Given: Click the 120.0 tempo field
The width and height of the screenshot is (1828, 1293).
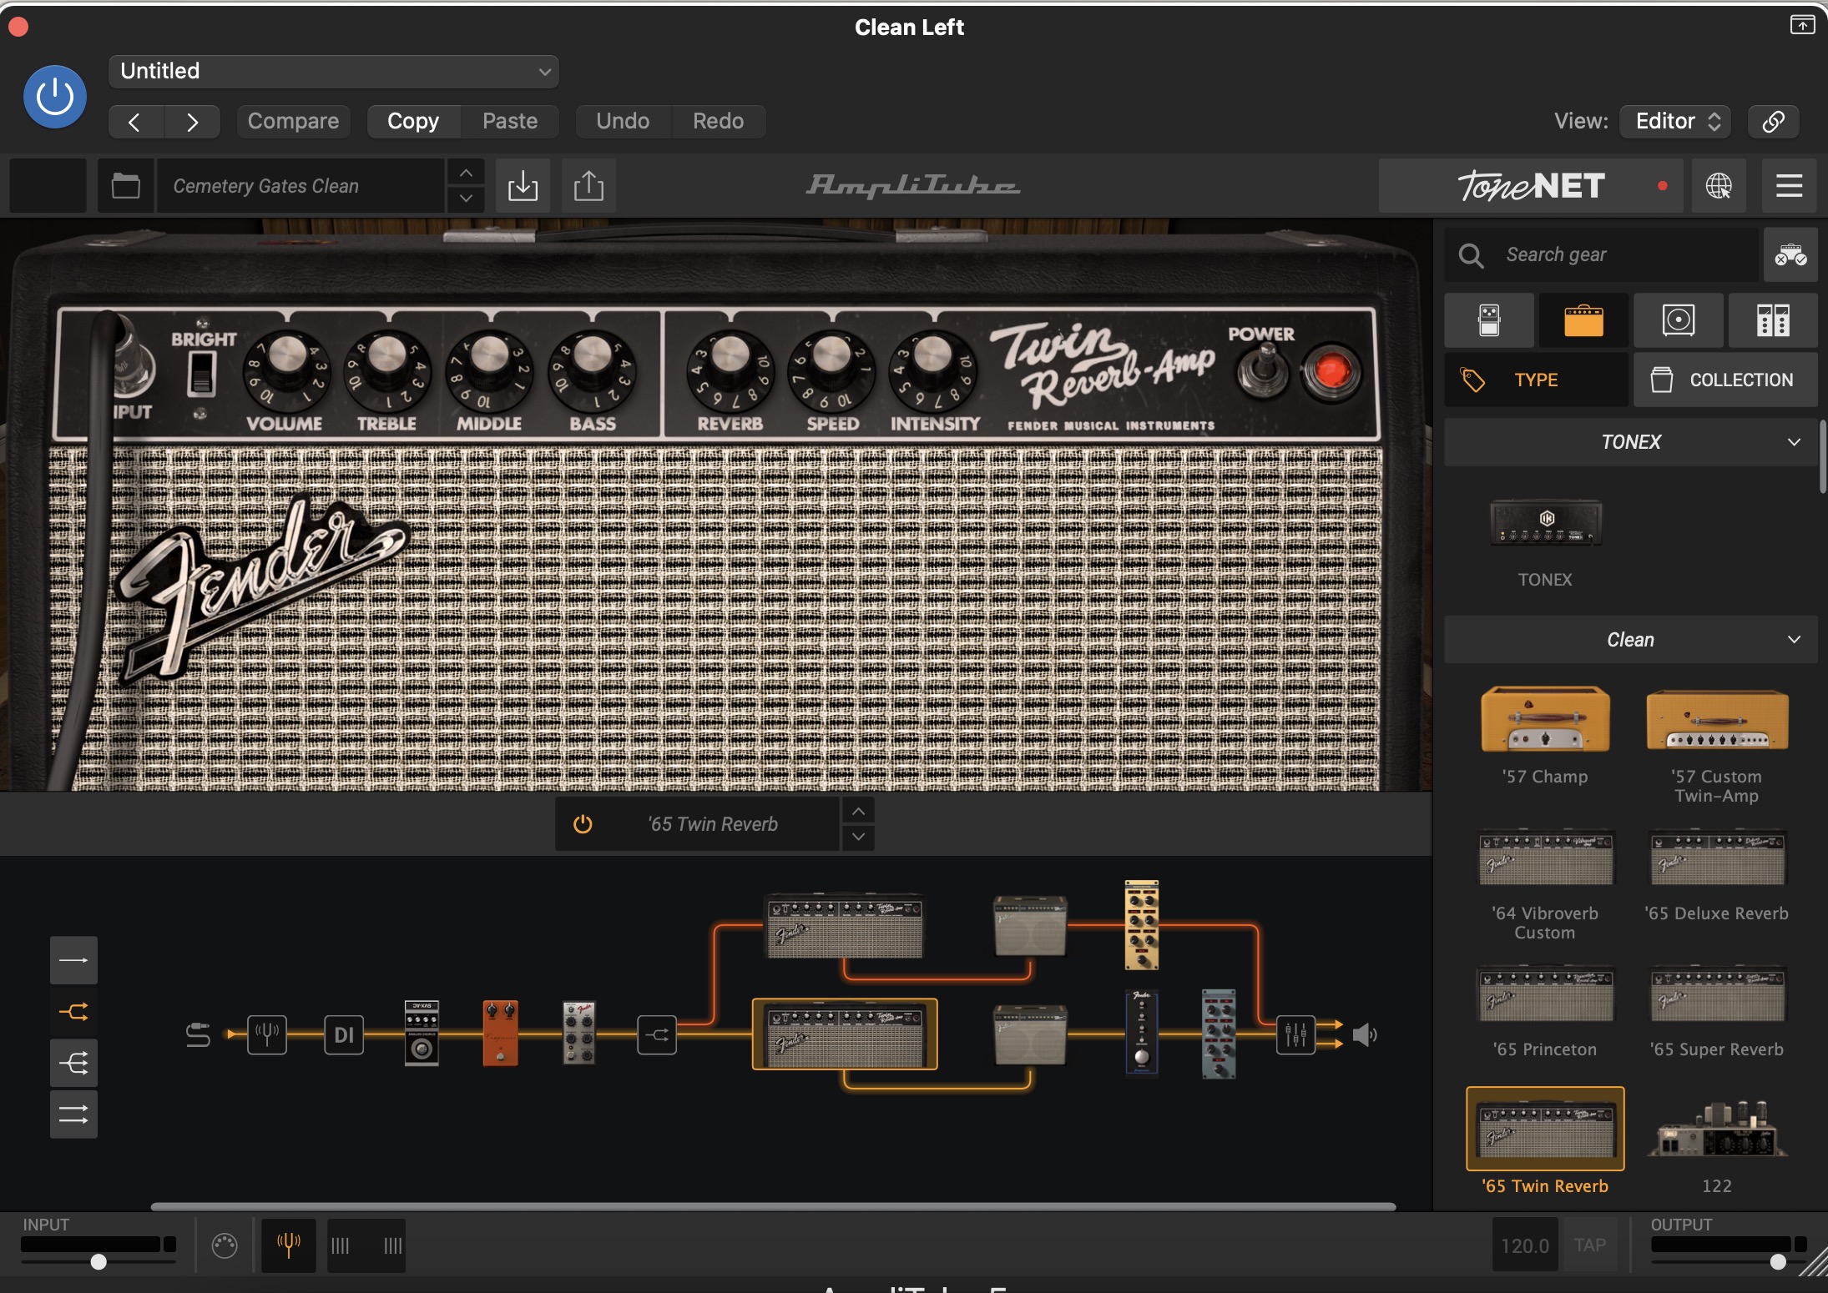Looking at the screenshot, I should 1525,1245.
